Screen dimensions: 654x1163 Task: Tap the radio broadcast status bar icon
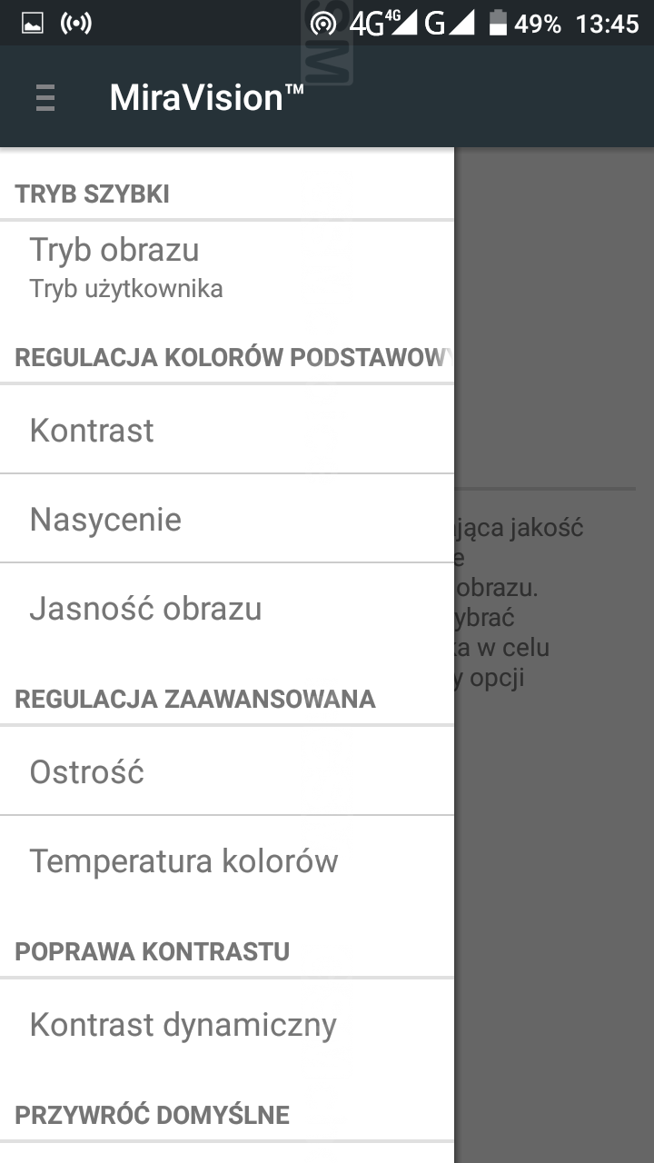point(75,24)
